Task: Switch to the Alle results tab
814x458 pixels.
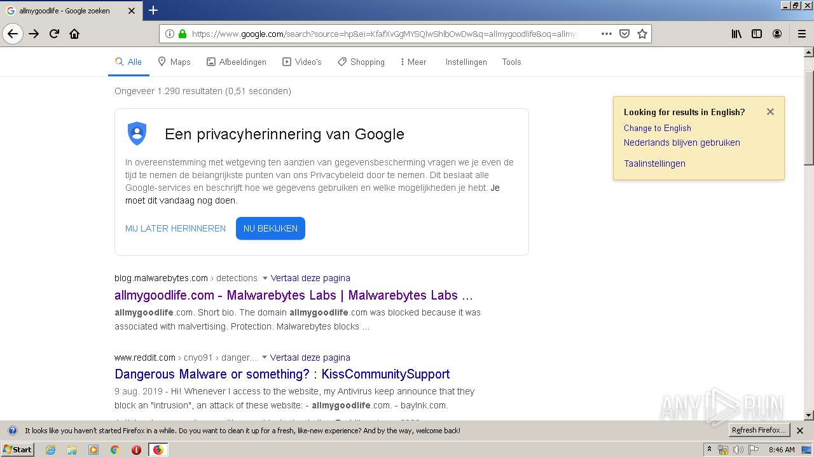Action: point(128,62)
